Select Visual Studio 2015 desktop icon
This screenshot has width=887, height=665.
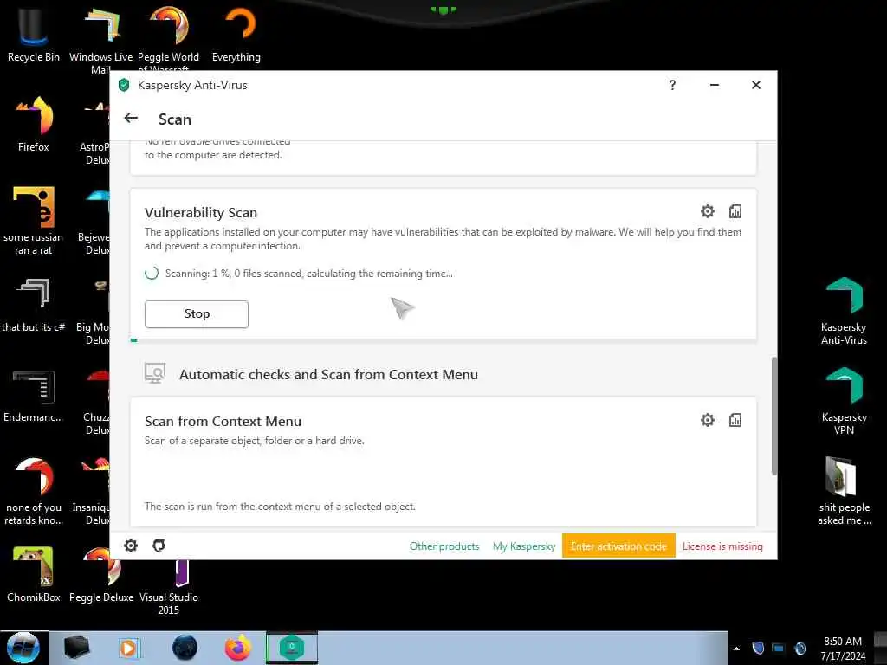coord(169,587)
